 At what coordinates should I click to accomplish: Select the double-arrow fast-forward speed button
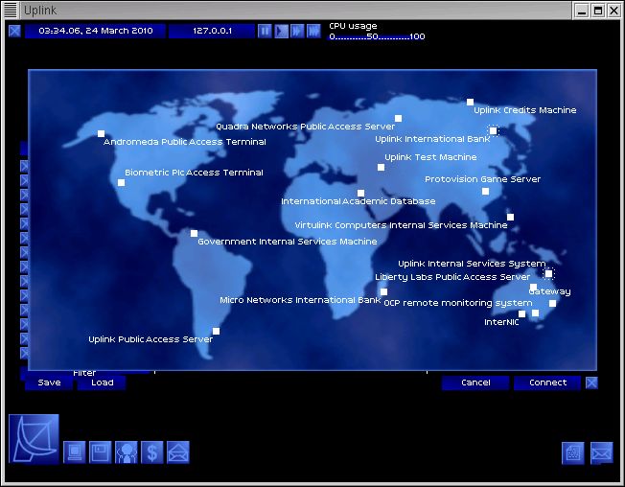297,31
